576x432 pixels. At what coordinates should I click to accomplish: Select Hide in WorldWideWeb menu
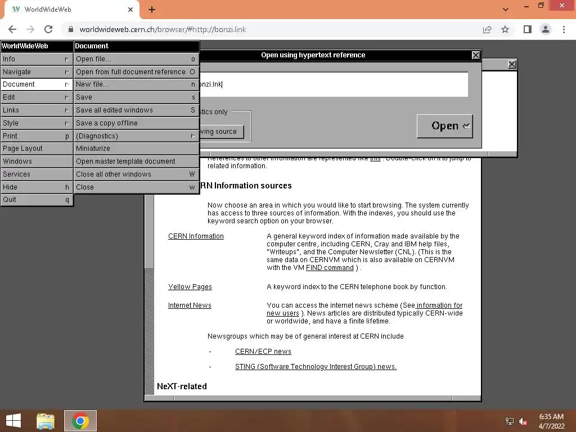click(37, 187)
